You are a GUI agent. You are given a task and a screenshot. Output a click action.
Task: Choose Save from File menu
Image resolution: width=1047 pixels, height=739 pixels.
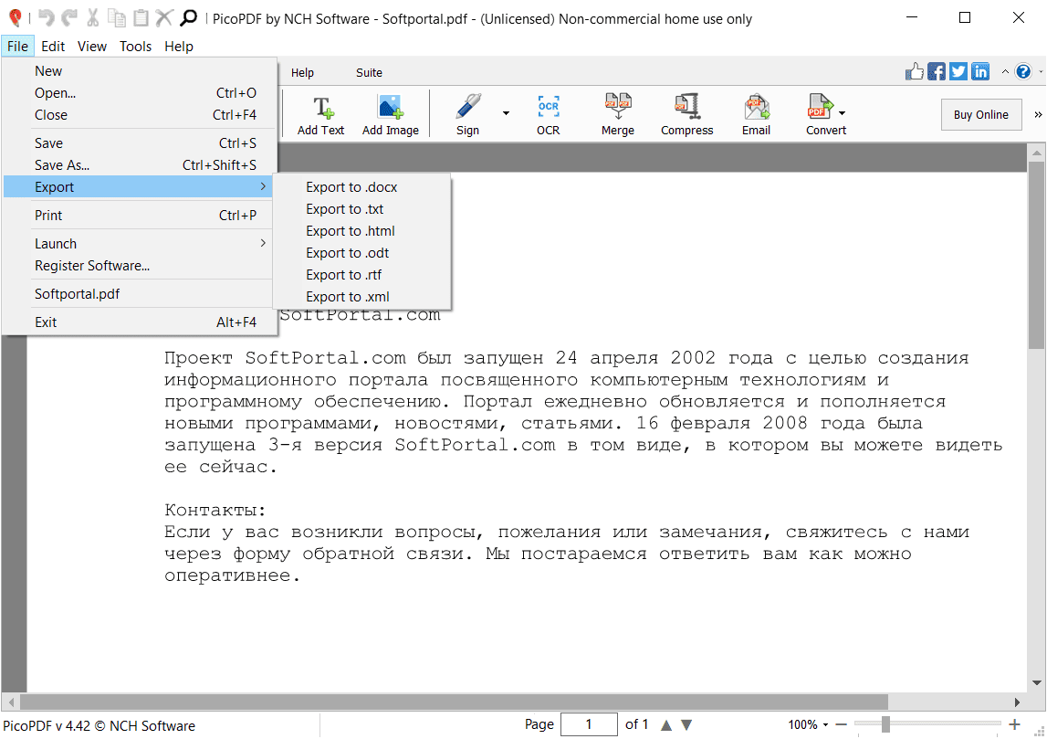pyautogui.click(x=140, y=143)
